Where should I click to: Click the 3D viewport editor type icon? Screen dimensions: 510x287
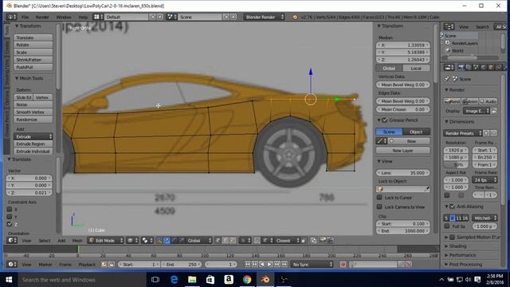click(12, 240)
